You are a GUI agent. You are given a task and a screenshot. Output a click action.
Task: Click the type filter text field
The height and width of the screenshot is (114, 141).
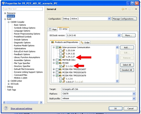(x=23, y=9)
